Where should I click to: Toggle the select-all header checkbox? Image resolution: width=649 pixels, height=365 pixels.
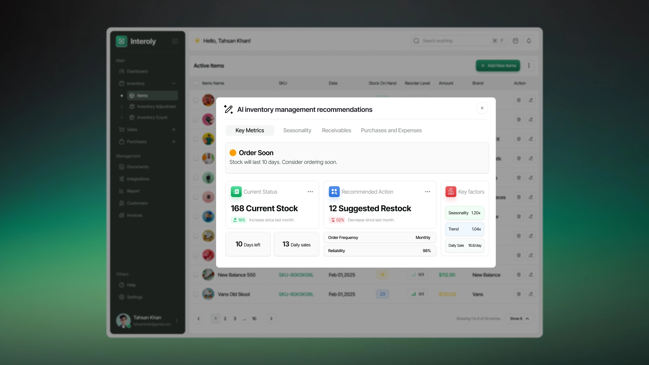click(195, 83)
